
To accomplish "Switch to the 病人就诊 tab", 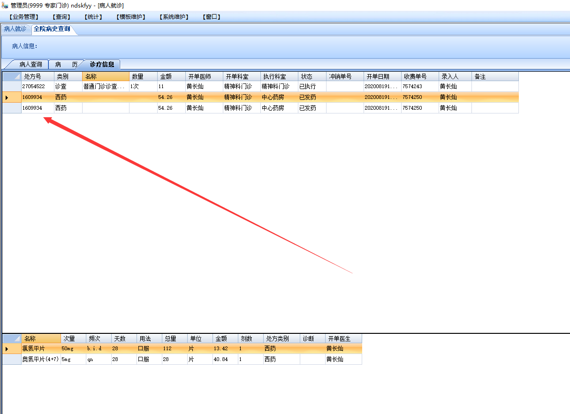I will click(x=15, y=29).
